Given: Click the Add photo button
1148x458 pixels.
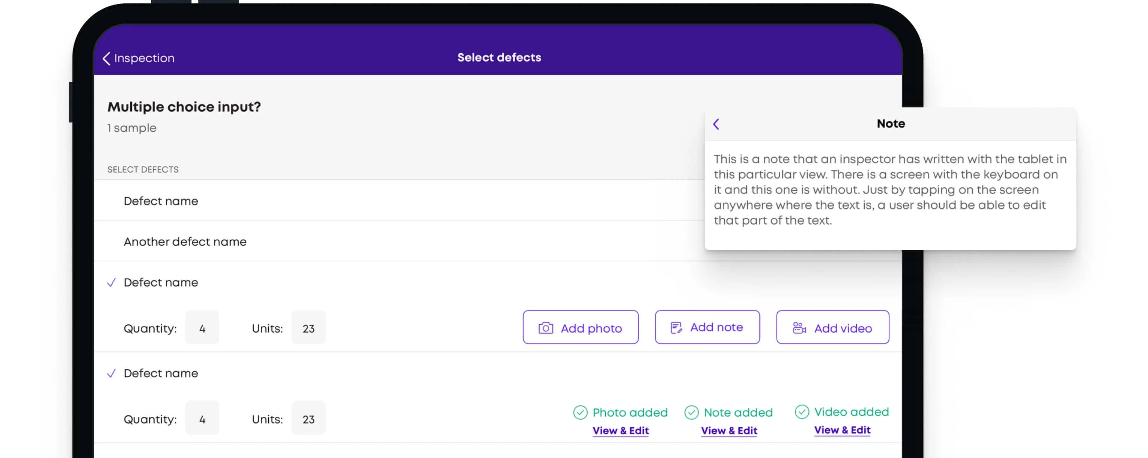Looking at the screenshot, I should 580,327.
